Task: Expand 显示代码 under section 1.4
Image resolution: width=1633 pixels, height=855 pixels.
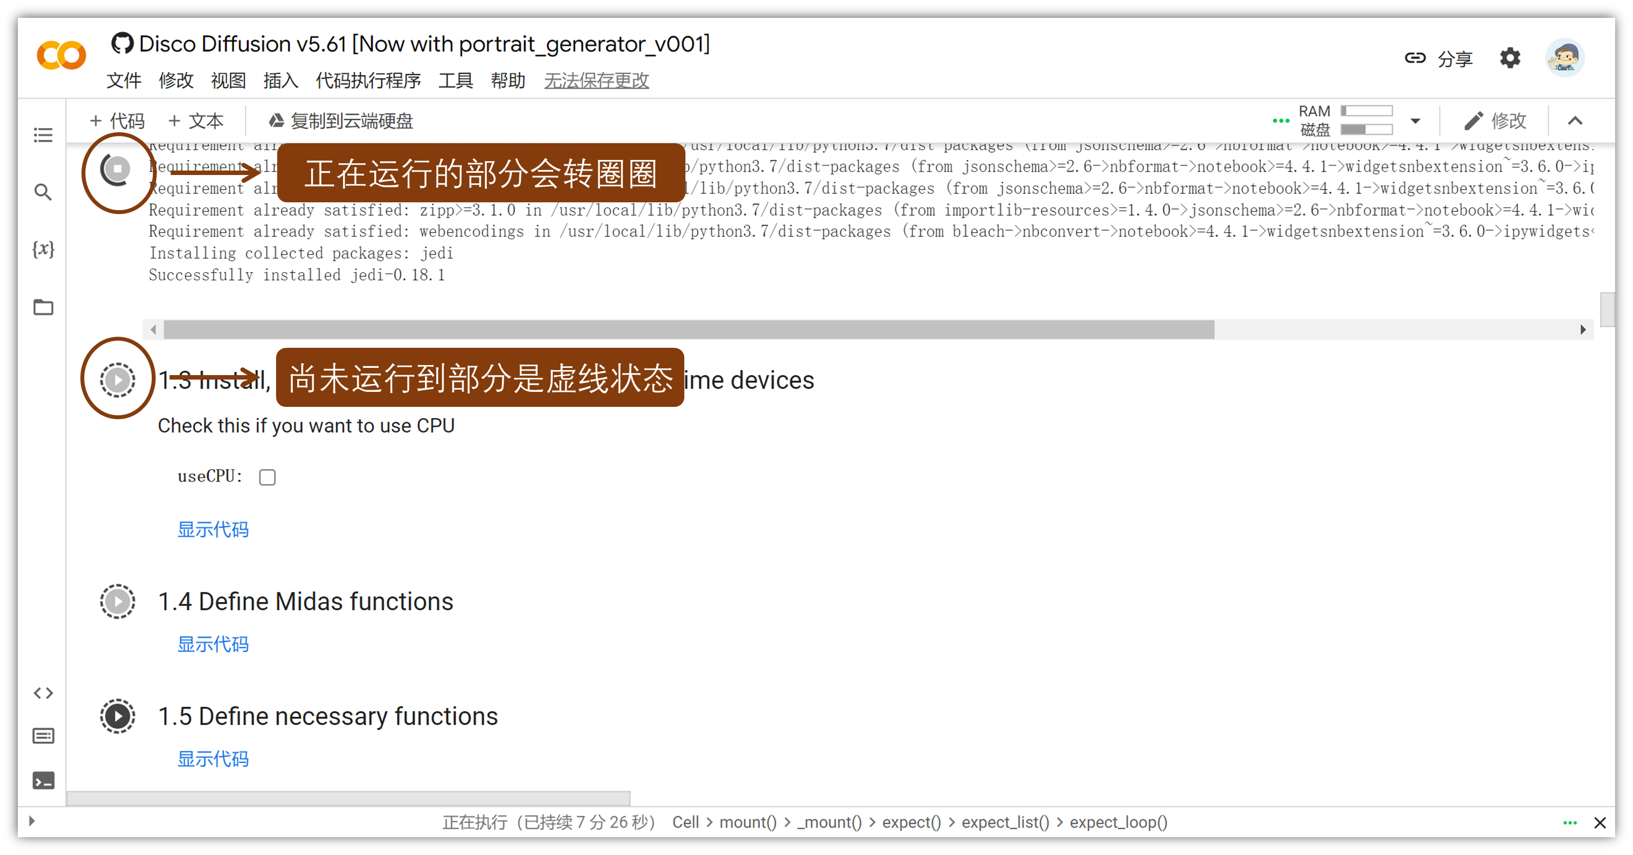Action: pyautogui.click(x=214, y=644)
